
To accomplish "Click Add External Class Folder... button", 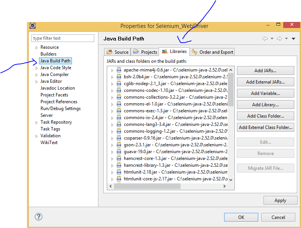I will tap(265, 127).
